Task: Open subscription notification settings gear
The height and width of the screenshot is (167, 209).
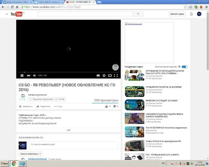Action: click(56, 99)
